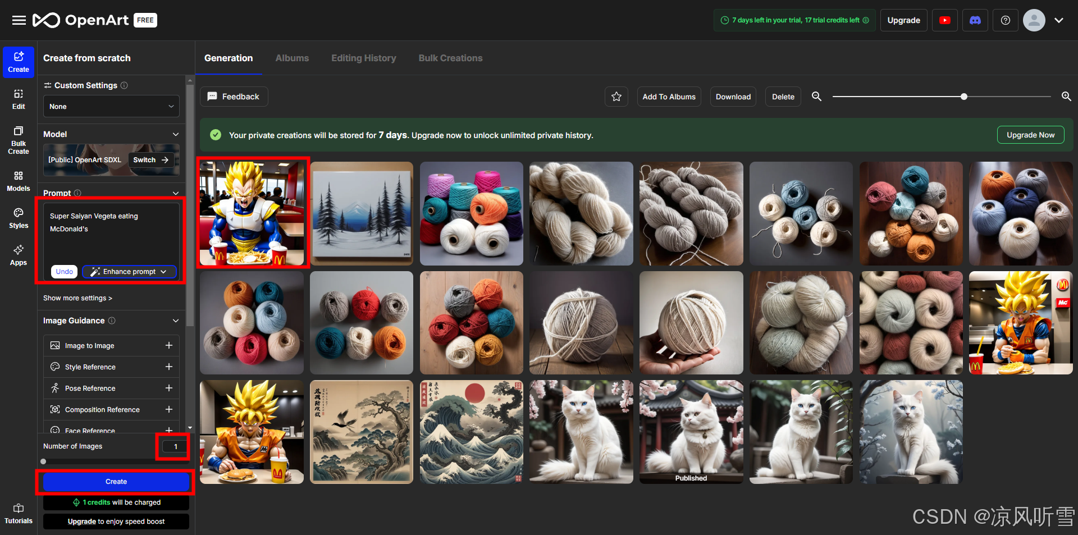Open the Discord community icon
The width and height of the screenshot is (1078, 535).
coord(975,20)
